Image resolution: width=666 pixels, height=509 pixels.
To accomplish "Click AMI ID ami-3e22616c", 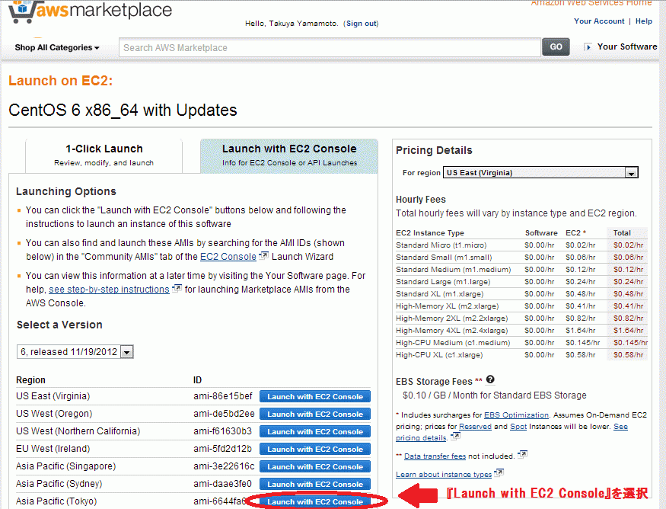I will click(224, 466).
